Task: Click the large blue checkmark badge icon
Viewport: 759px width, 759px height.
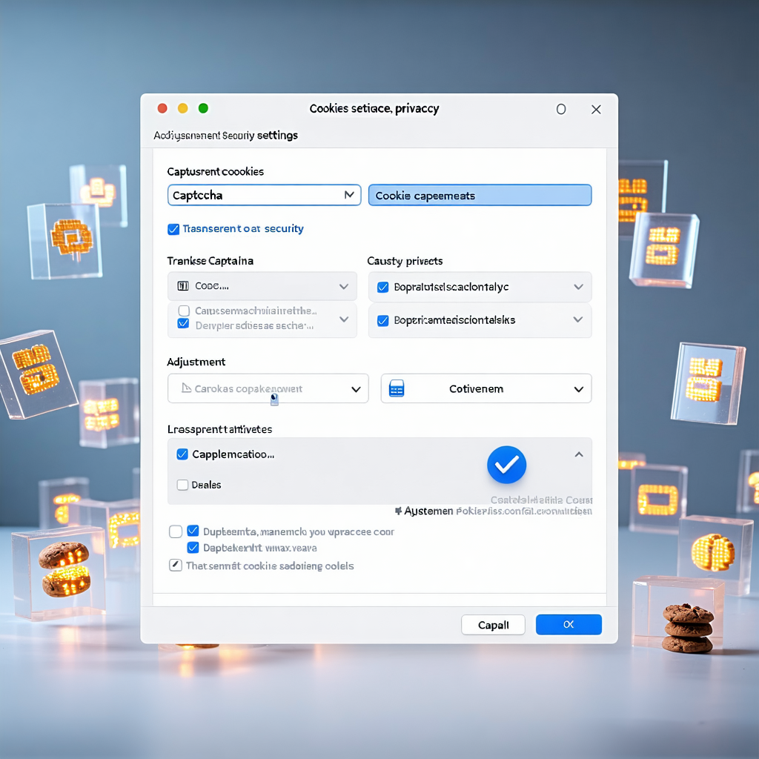Action: coord(506,465)
